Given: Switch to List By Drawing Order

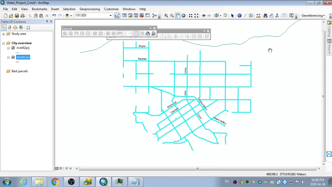Looking at the screenshot, I should point(4,28).
